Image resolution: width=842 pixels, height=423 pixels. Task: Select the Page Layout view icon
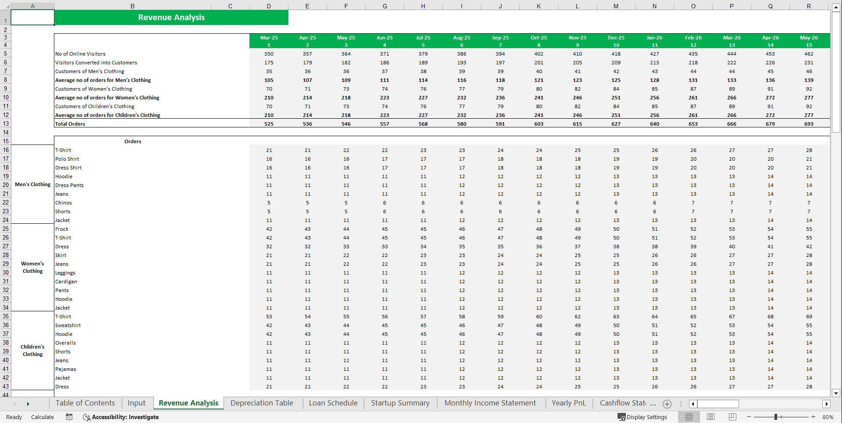711,417
